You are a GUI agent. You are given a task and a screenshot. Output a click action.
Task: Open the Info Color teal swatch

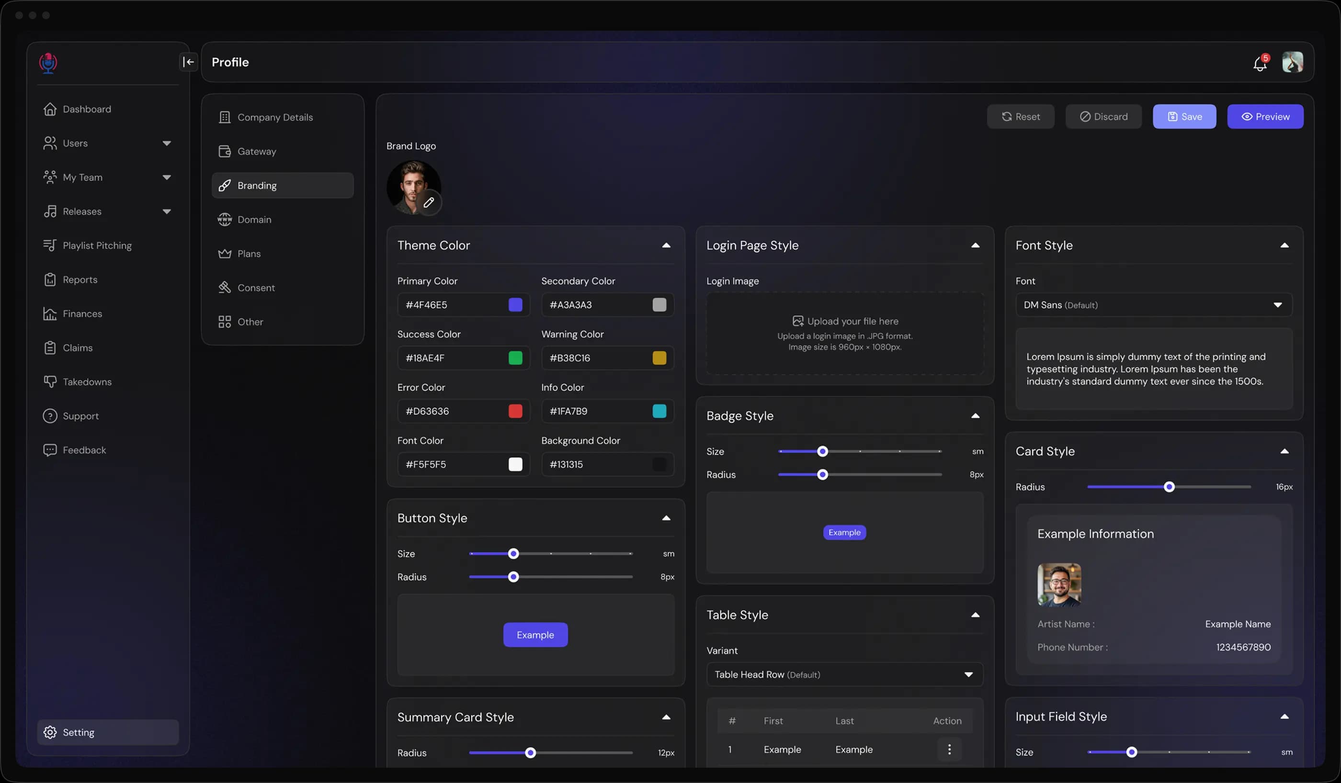[659, 411]
